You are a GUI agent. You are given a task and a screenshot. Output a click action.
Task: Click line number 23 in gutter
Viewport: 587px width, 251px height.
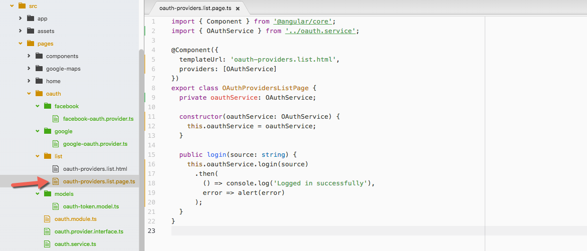point(151,230)
